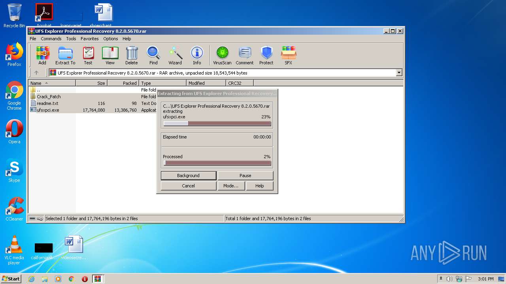Go up one folder level arrow

point(36,73)
